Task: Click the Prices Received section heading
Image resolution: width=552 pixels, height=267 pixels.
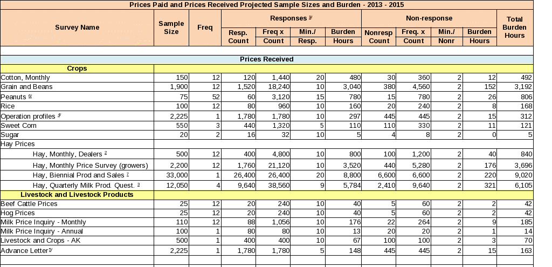Action: coord(266,59)
